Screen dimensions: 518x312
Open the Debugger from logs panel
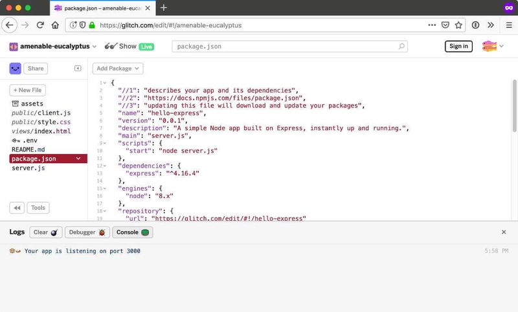coord(87,232)
